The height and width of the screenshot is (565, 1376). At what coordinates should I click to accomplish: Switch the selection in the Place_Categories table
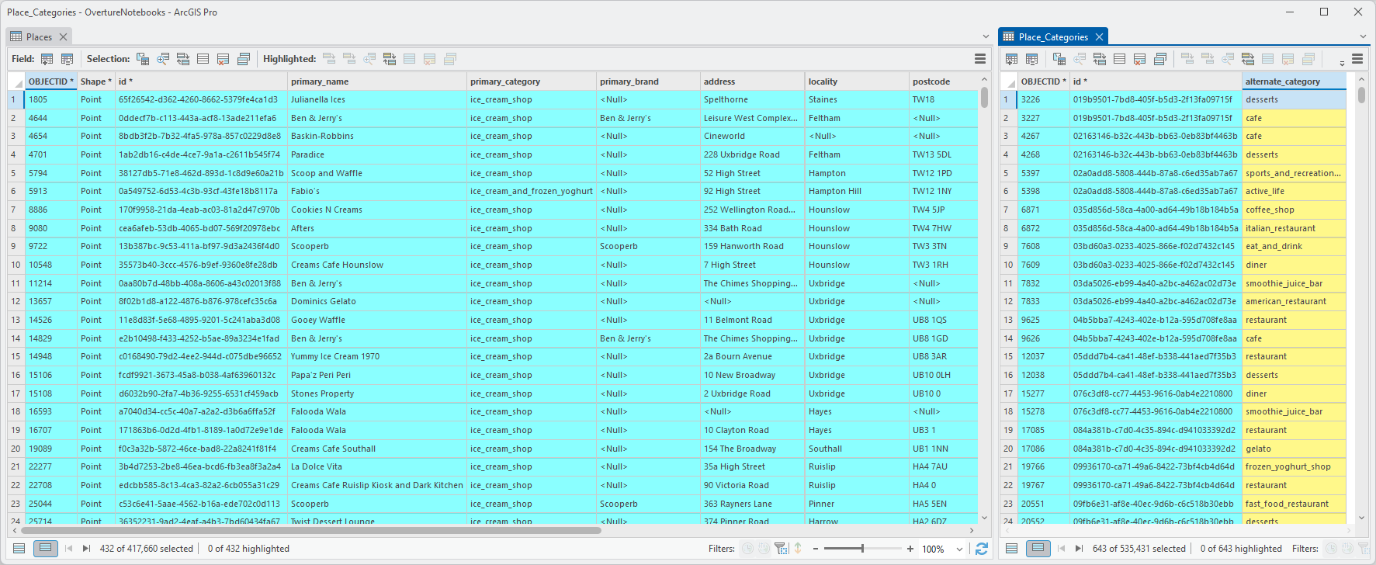[1100, 59]
